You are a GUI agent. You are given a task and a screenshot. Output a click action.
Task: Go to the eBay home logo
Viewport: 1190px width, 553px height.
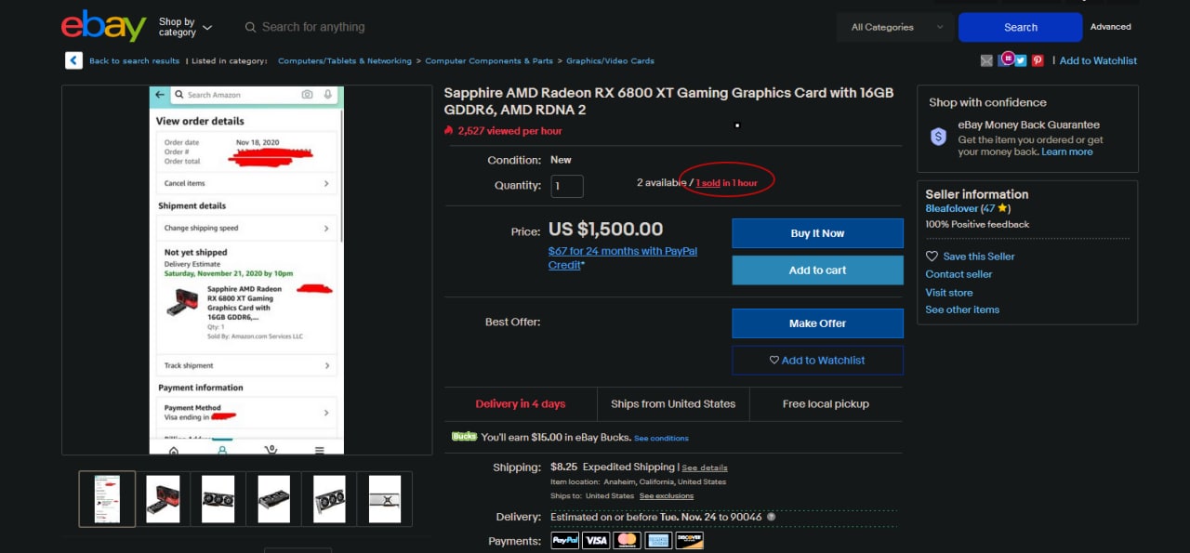point(104,26)
